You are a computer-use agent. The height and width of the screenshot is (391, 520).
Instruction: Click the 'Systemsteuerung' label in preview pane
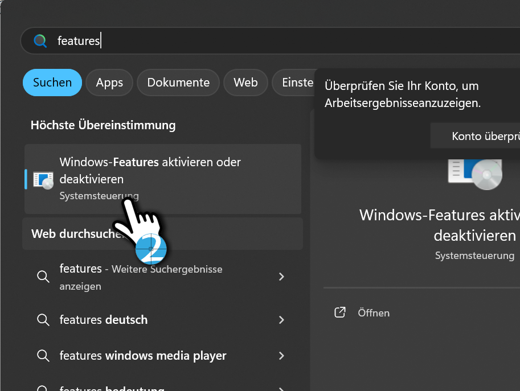[x=474, y=256]
